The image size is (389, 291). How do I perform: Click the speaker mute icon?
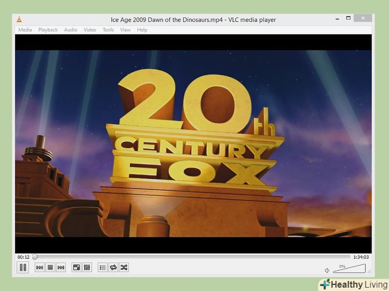(x=327, y=270)
